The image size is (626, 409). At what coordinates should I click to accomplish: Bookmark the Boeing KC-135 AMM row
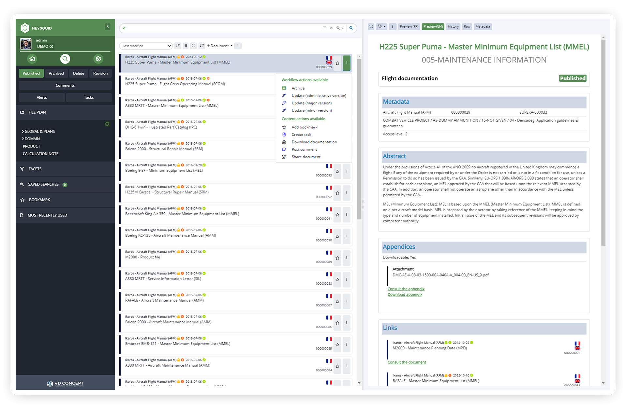click(x=337, y=236)
